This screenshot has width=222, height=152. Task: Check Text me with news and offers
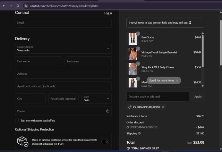pyautogui.click(x=17, y=120)
